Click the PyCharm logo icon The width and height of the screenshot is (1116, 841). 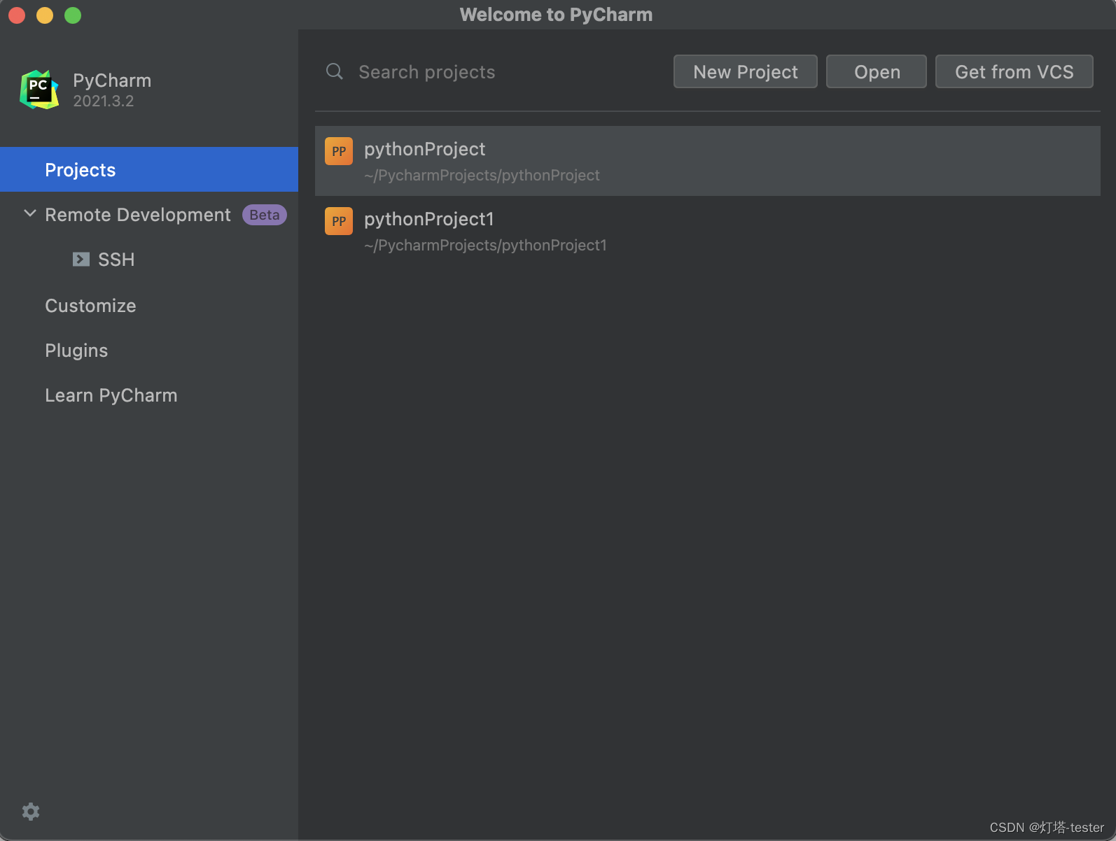(39, 90)
